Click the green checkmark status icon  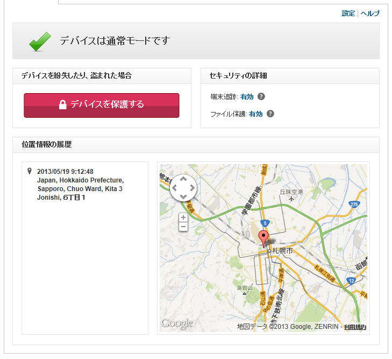pos(40,41)
